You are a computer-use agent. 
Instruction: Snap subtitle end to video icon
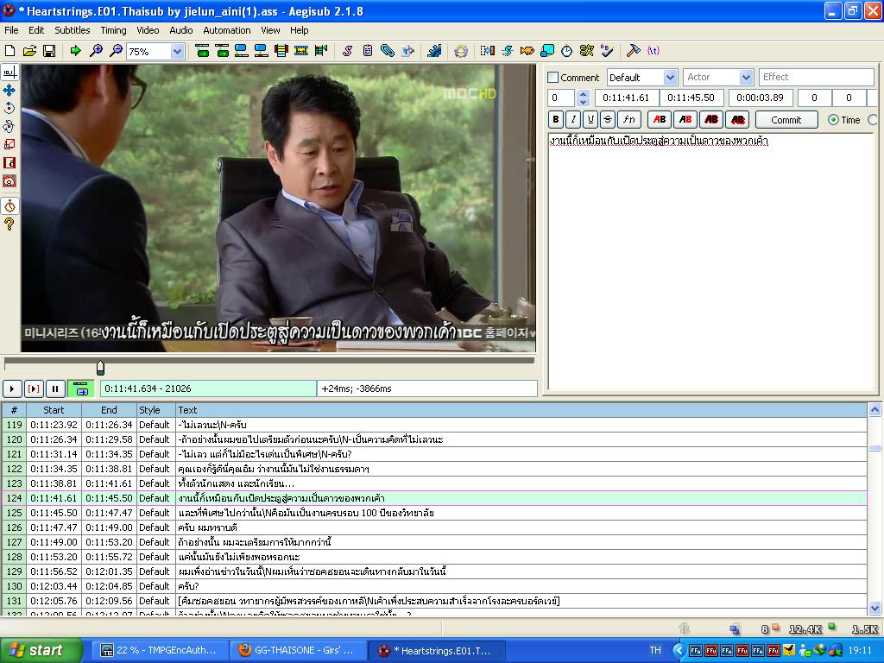261,51
